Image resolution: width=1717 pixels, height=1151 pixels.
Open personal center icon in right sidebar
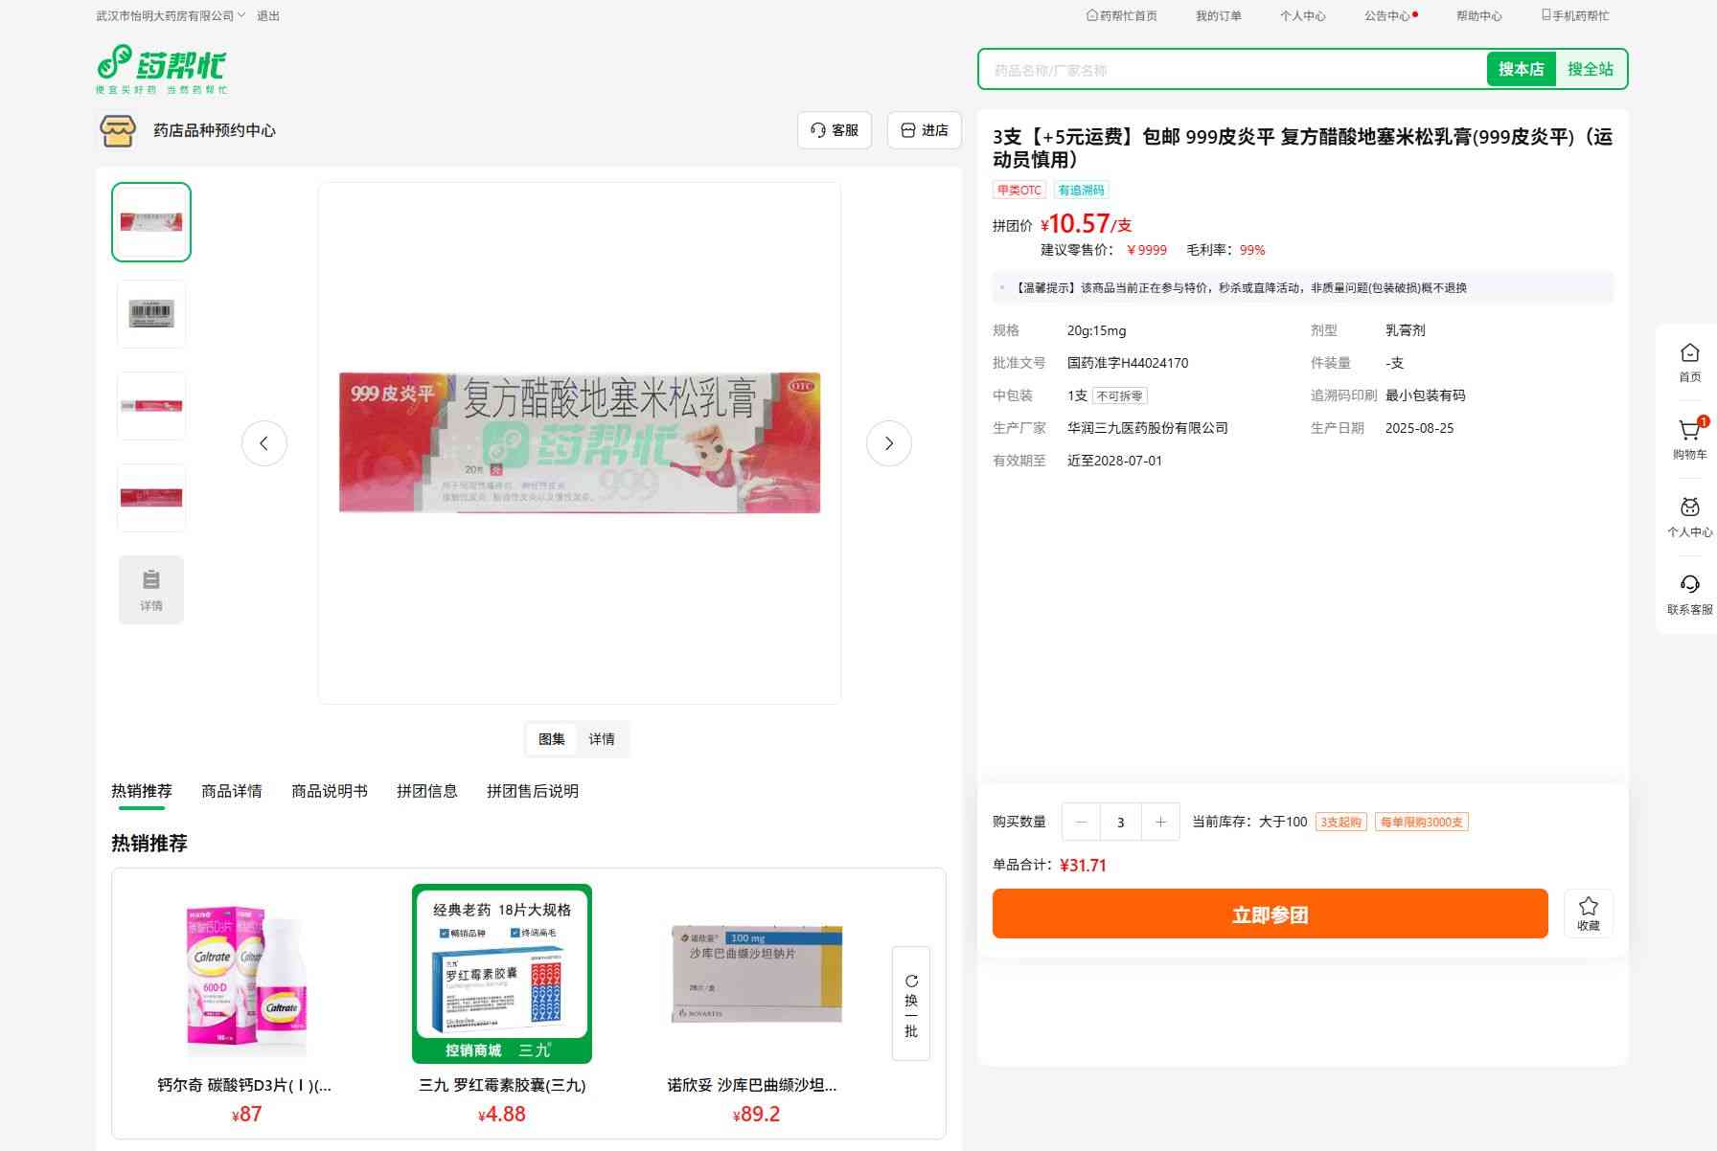tap(1689, 508)
